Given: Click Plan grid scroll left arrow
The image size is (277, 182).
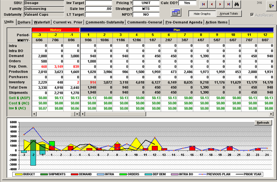Looking at the screenshot, I should (x=83, y=114).
